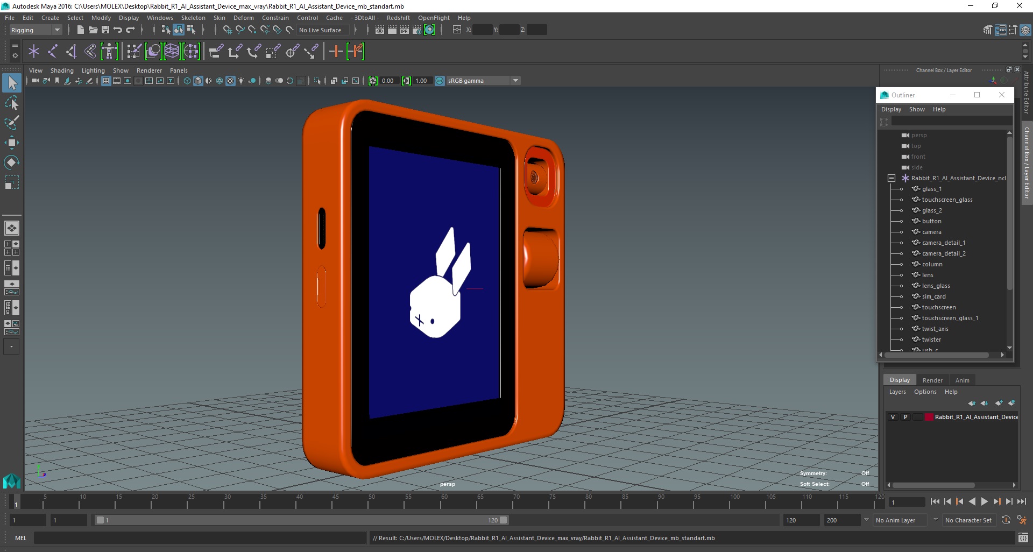Image resolution: width=1033 pixels, height=552 pixels.
Task: Click the range slider bar
Action: pyautogui.click(x=301, y=520)
